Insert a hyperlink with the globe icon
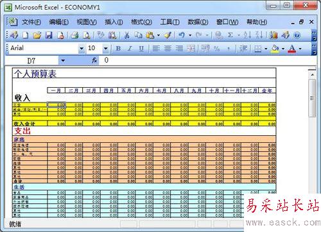Viewport: 321px width, 232px height. pyautogui.click(x=219, y=35)
